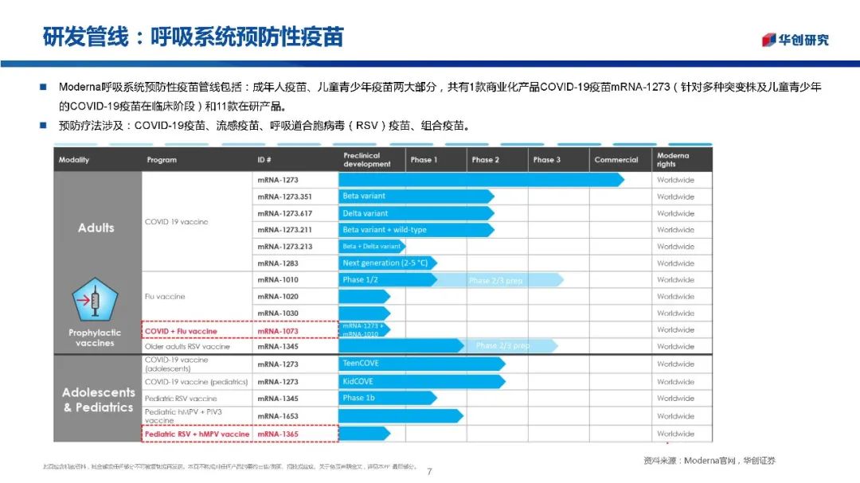Click the slide title 研发管线
Screen dimensions: 860x483
[x=193, y=37]
